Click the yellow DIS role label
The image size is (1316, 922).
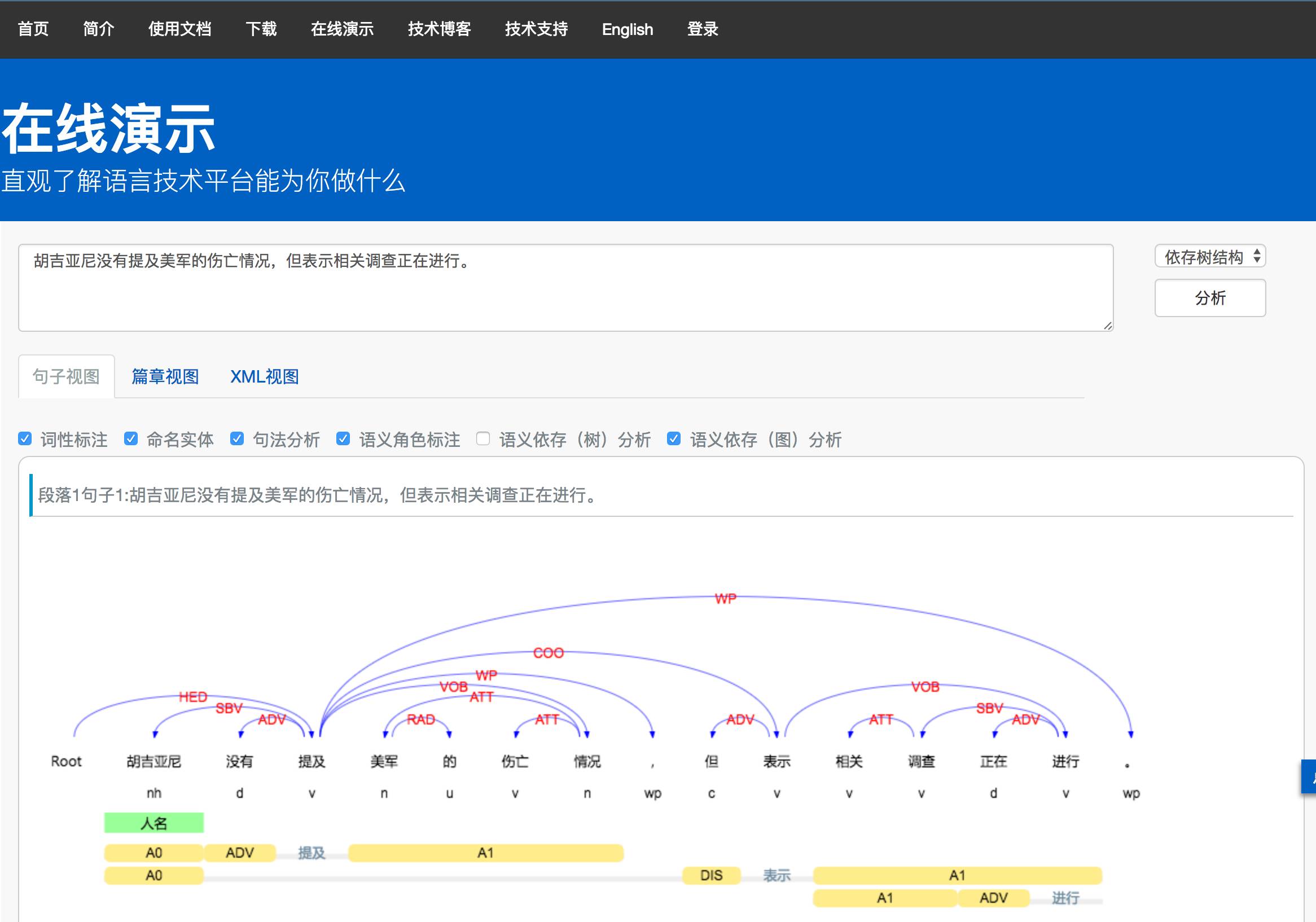pos(710,876)
